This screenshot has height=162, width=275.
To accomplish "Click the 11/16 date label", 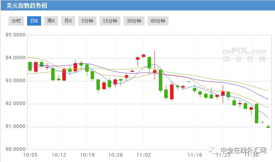I will [195, 155].
